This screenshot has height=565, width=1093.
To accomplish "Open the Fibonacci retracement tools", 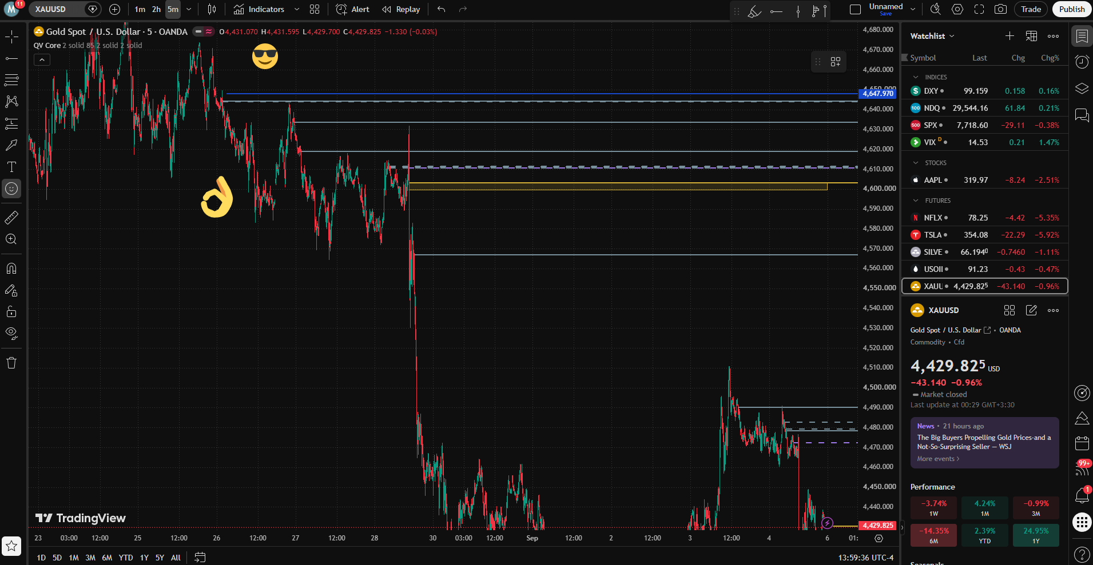I will click(11, 80).
